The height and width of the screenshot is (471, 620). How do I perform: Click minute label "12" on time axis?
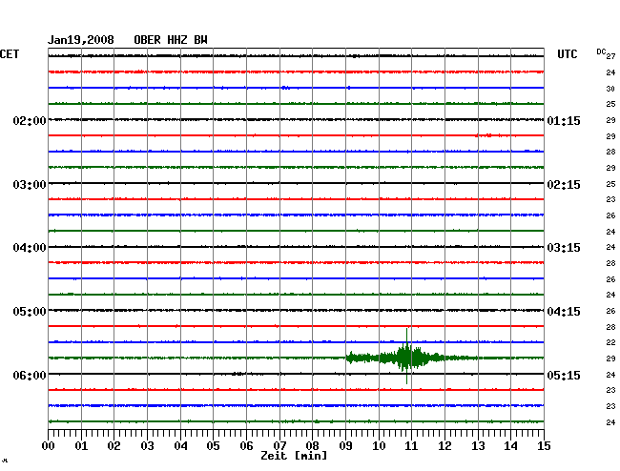(444, 446)
